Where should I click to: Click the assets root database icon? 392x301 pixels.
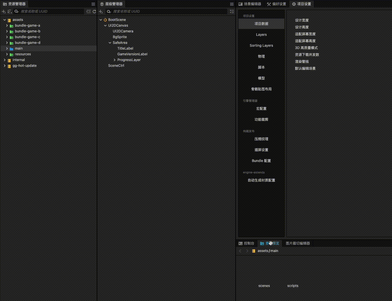pyautogui.click(x=9, y=20)
